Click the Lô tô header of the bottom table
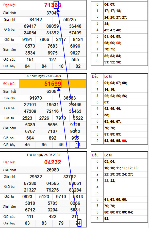 pos(108,155)
